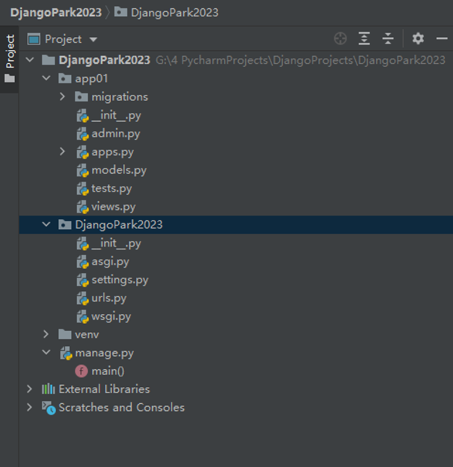453x467 pixels.
Task: Select the migrations label
Action: point(120,97)
